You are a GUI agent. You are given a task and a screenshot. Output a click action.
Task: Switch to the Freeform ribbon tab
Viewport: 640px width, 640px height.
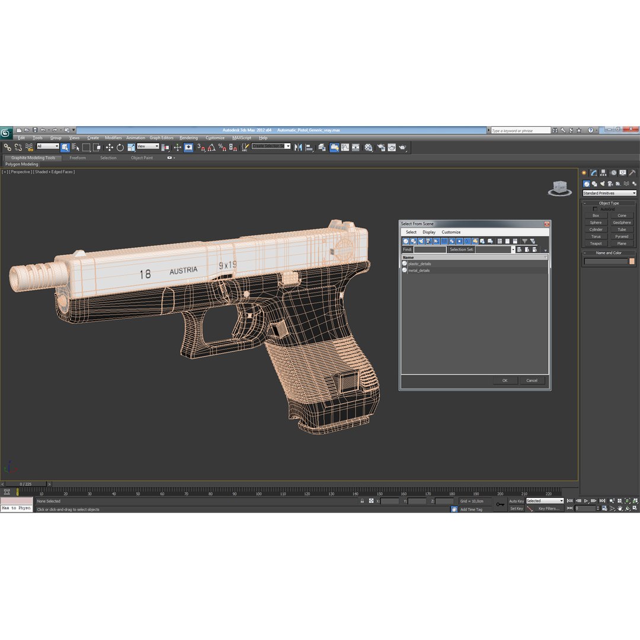pos(78,158)
